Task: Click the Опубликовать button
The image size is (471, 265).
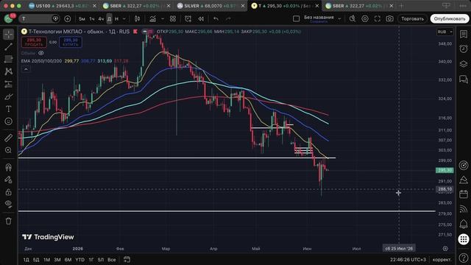Action: [x=450, y=18]
